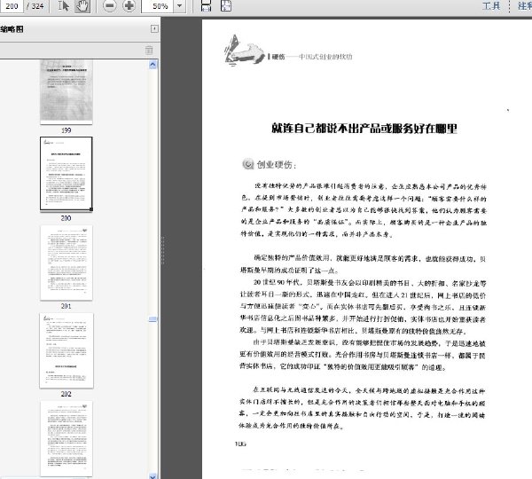Open the zoom level dropdown arrow
The width and height of the screenshot is (532, 479).
tap(179, 6)
